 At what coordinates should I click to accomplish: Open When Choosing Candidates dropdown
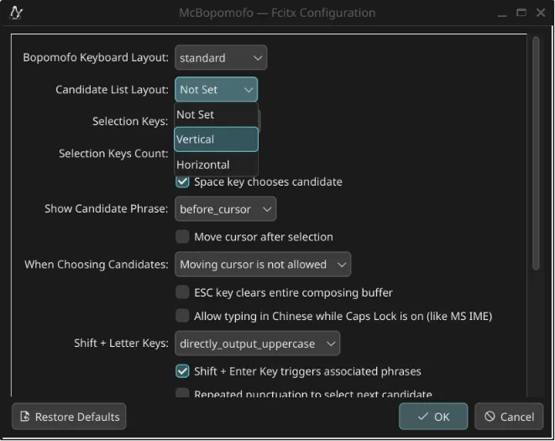[x=263, y=265]
